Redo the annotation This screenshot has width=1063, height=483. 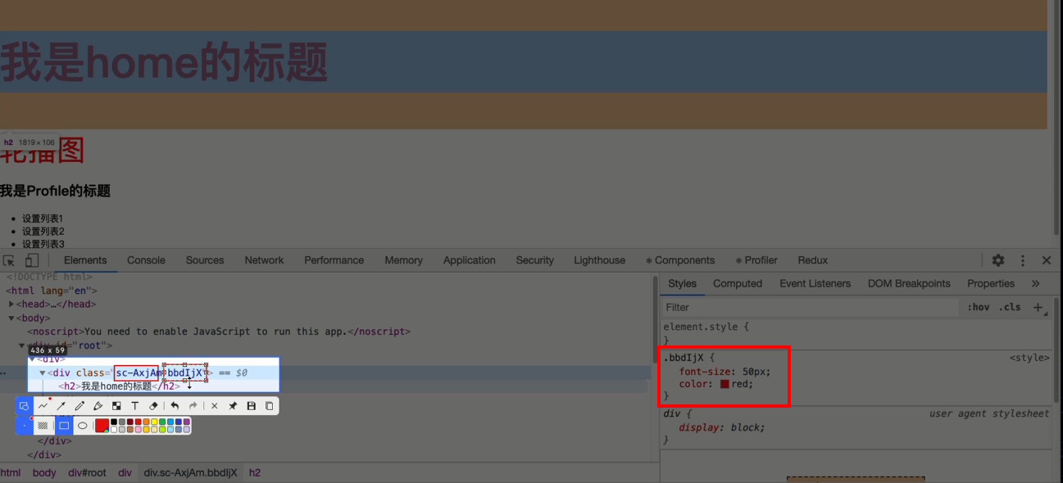coord(193,406)
